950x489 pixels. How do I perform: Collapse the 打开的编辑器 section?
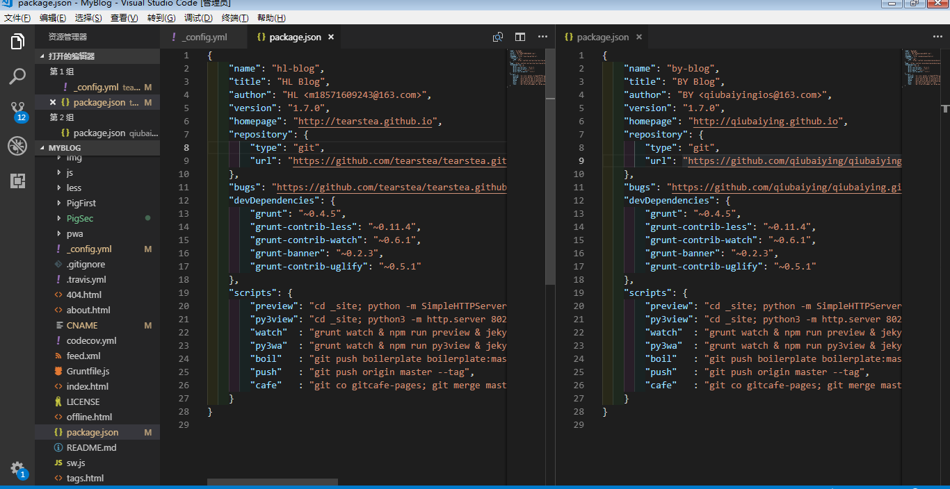coord(97,56)
